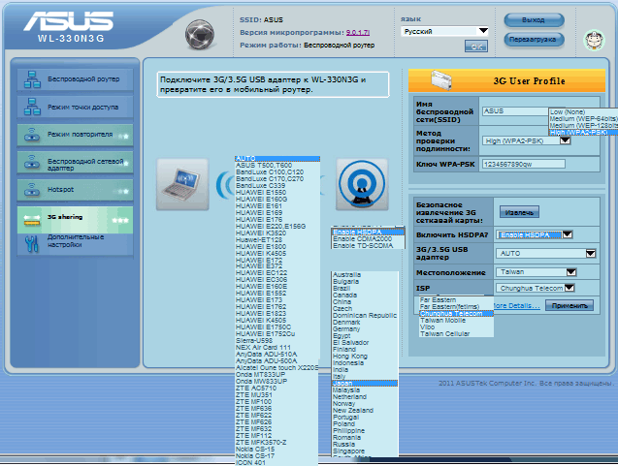Click the laptop icon in the diagram
The height and width of the screenshot is (466, 618).
point(180,180)
